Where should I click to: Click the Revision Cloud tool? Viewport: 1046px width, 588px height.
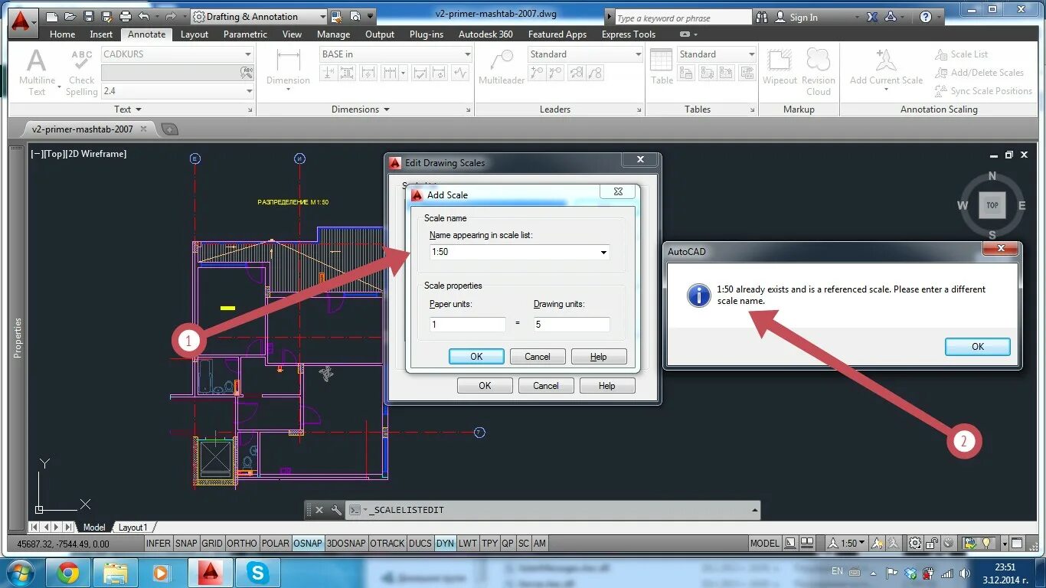click(x=819, y=73)
